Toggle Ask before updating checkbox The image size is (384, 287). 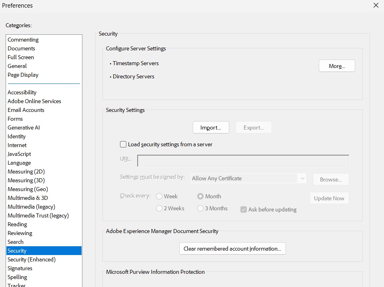click(x=244, y=209)
